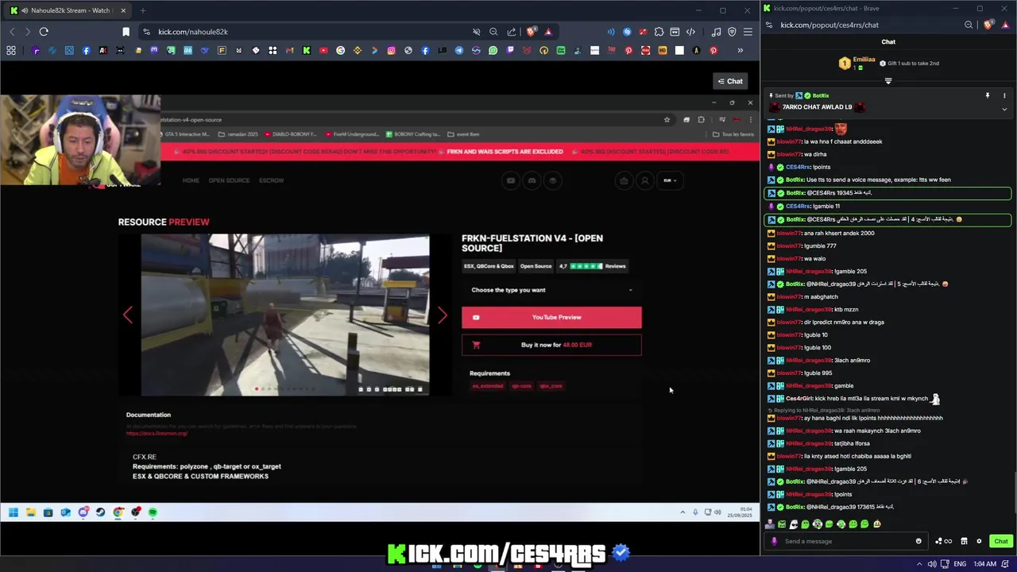Click the bookmark icon beside the address bar
This screenshot has width=1017, height=572.
[x=126, y=32]
